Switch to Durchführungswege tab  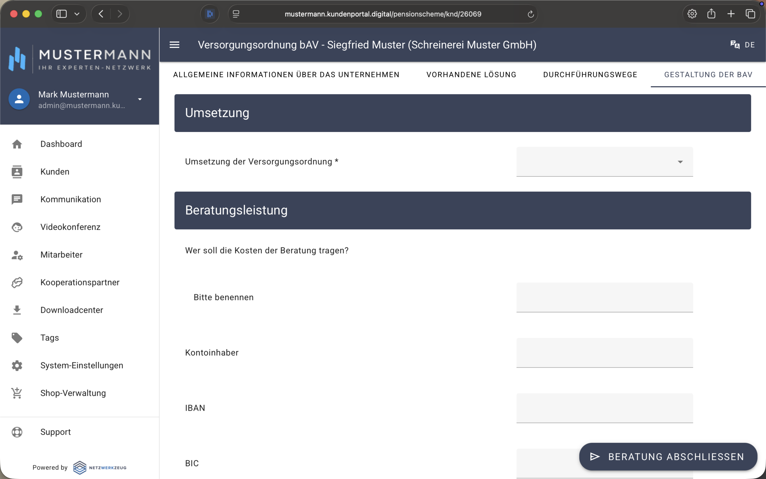[590, 75]
